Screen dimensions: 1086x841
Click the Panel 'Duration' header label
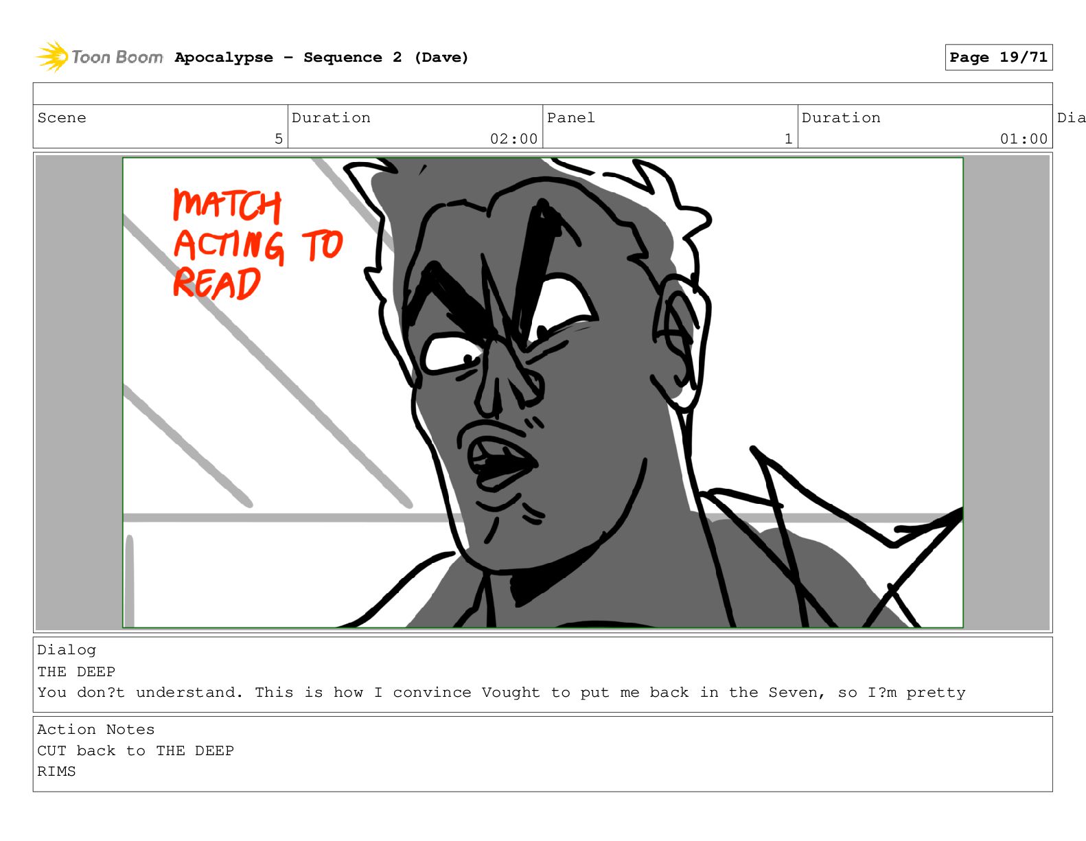pyautogui.click(x=841, y=118)
